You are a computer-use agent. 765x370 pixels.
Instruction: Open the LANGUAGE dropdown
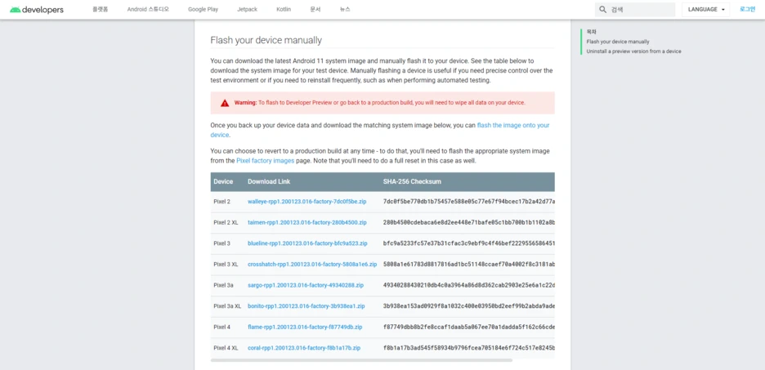pyautogui.click(x=705, y=10)
